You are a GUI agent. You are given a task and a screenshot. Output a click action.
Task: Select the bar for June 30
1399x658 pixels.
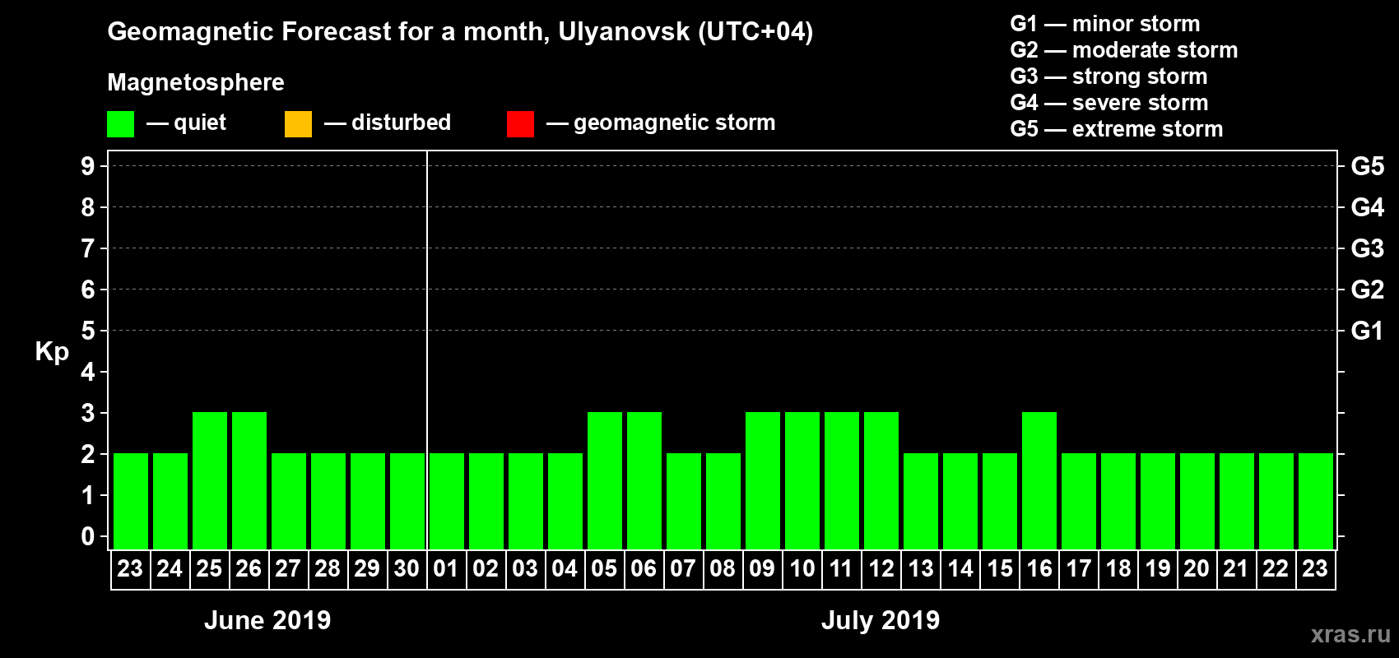407,501
